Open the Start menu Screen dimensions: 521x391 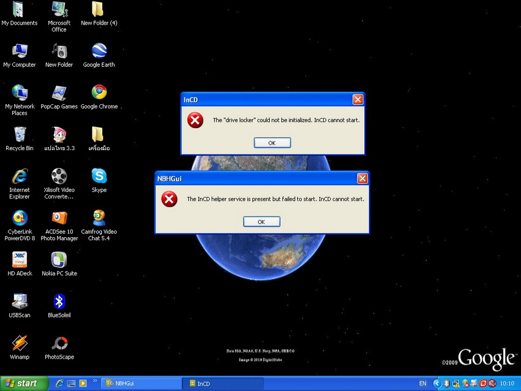click(24, 384)
